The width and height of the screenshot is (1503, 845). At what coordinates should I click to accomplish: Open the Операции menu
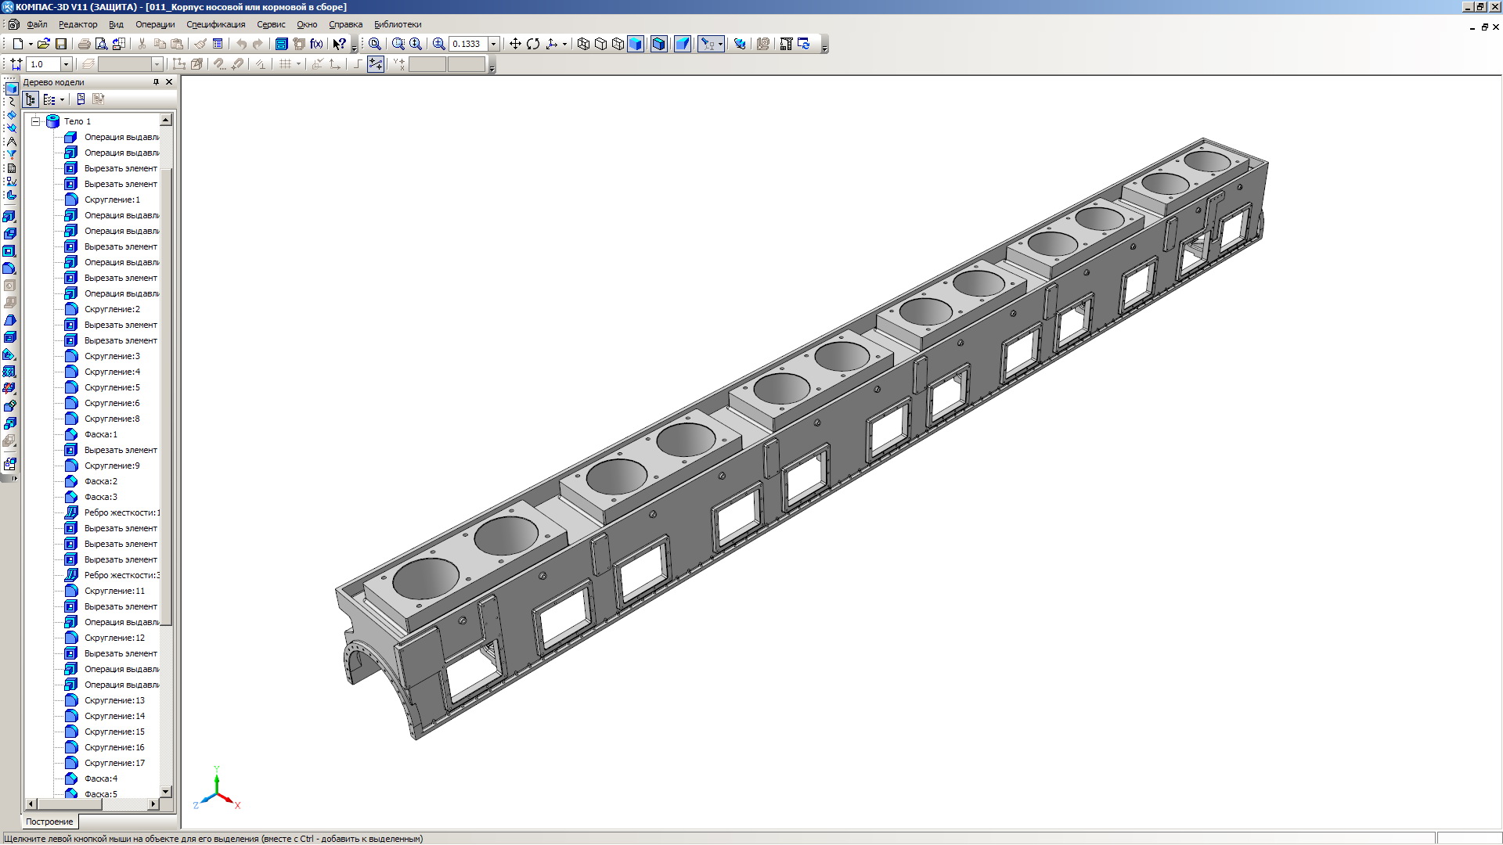point(155,24)
